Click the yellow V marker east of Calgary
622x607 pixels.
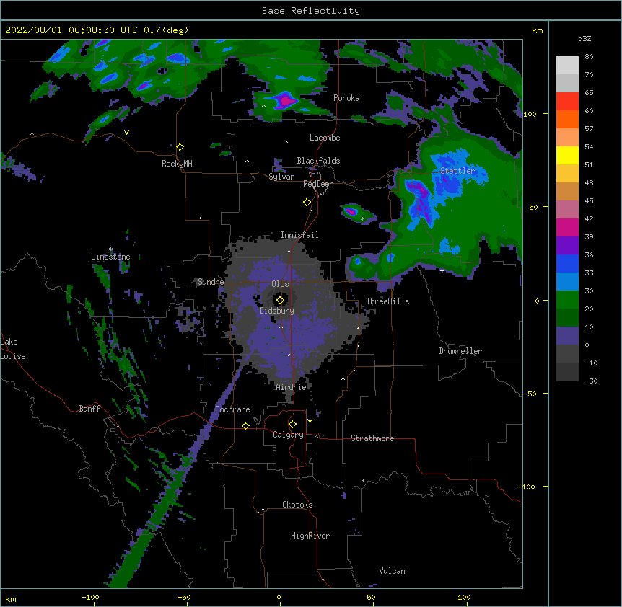coord(310,421)
